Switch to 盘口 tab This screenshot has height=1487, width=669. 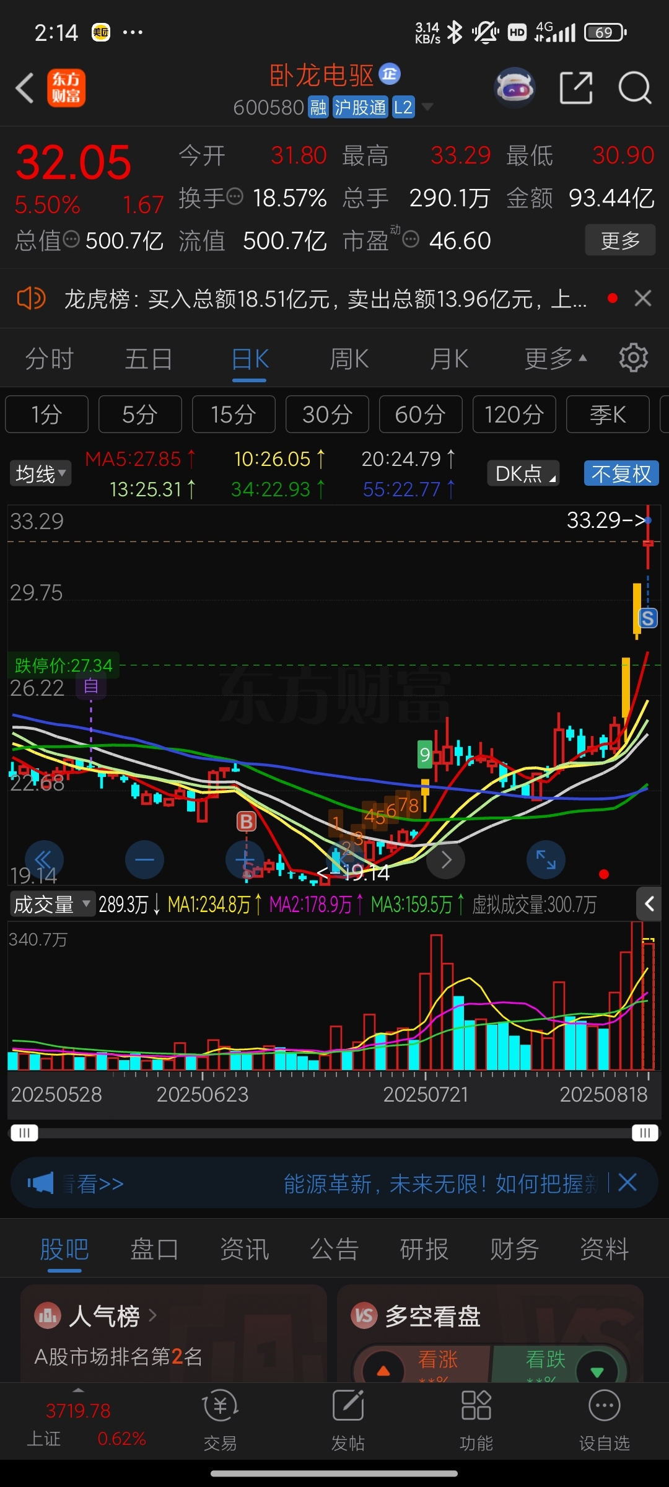tap(154, 1249)
